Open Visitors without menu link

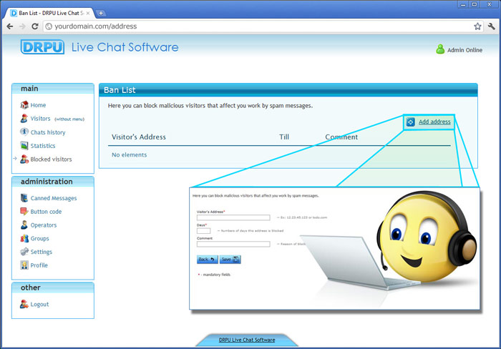(69, 119)
